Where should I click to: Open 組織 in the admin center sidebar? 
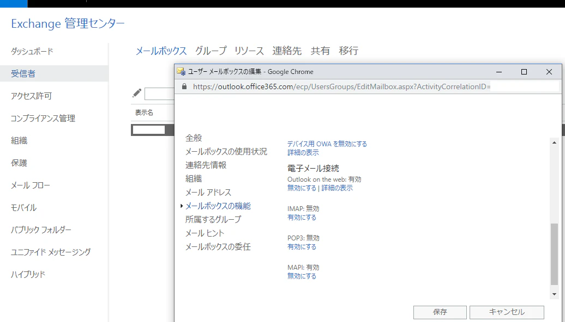19,140
